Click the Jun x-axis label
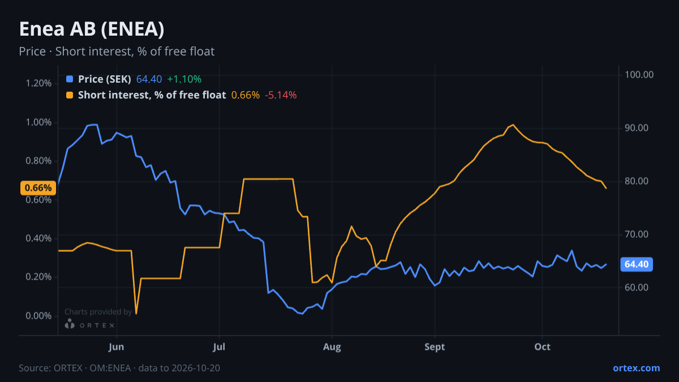679x382 pixels. [116, 346]
